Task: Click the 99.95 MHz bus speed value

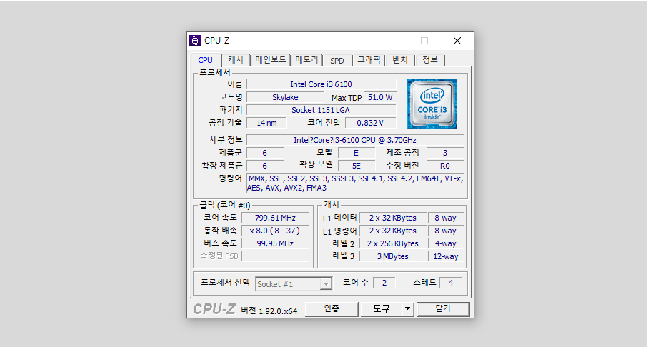Action: click(x=275, y=243)
